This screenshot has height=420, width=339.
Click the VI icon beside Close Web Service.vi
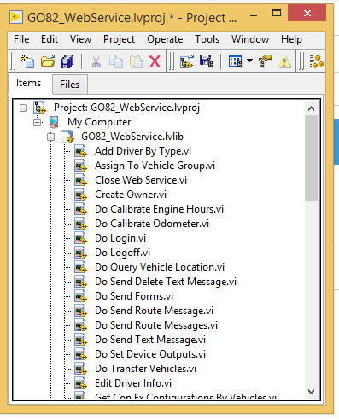tap(80, 180)
